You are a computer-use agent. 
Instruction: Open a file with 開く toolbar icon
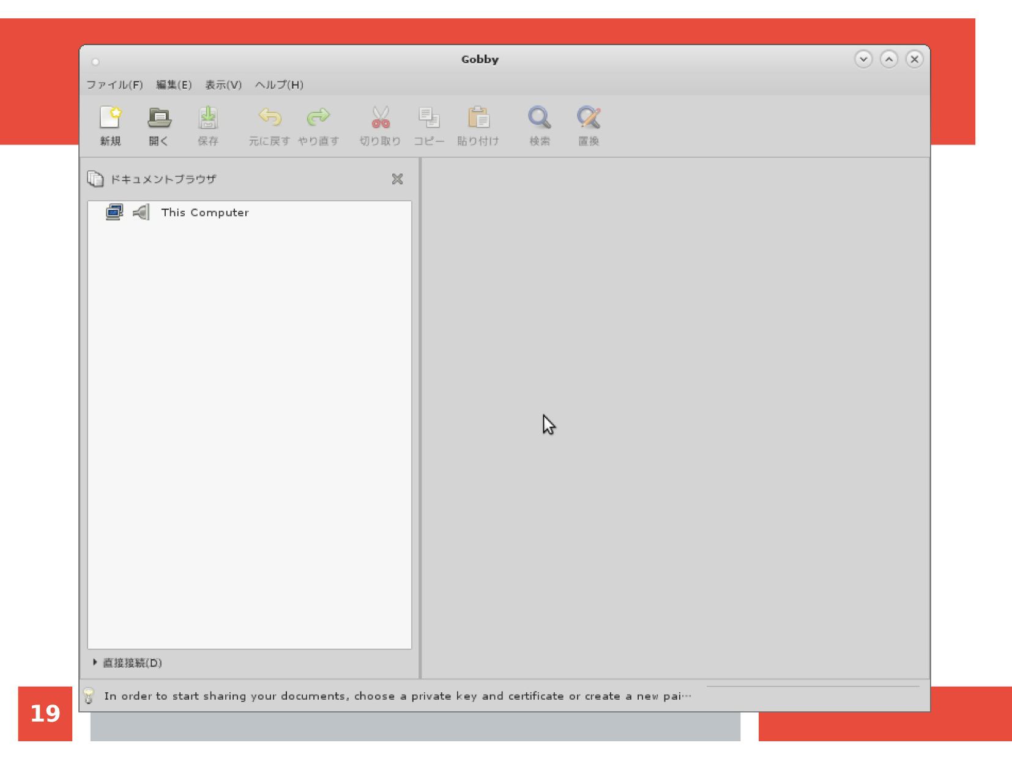[159, 118]
